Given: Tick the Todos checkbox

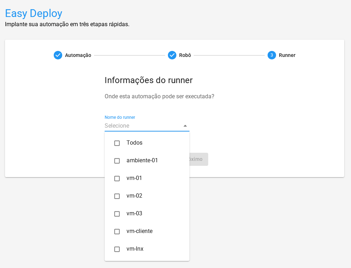Looking at the screenshot, I should [x=117, y=143].
